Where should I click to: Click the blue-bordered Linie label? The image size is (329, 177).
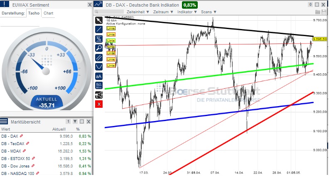click(x=111, y=47)
